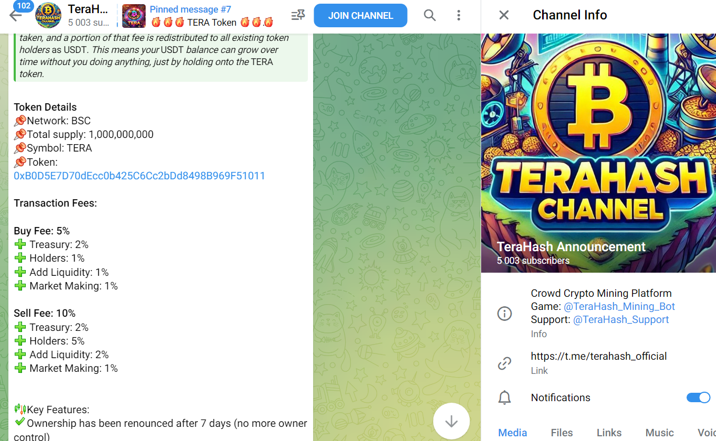The width and height of the screenshot is (716, 441).
Task: Click the TERA token contract address
Action: pyautogui.click(x=139, y=176)
